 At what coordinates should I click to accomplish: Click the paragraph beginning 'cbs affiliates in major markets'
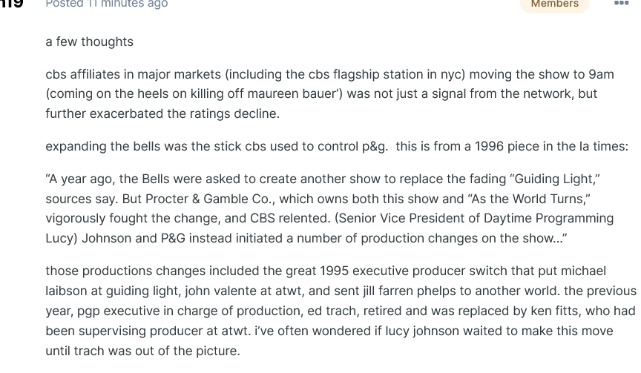pyautogui.click(x=330, y=94)
